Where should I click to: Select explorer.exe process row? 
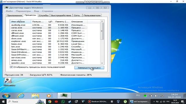tap(49, 41)
